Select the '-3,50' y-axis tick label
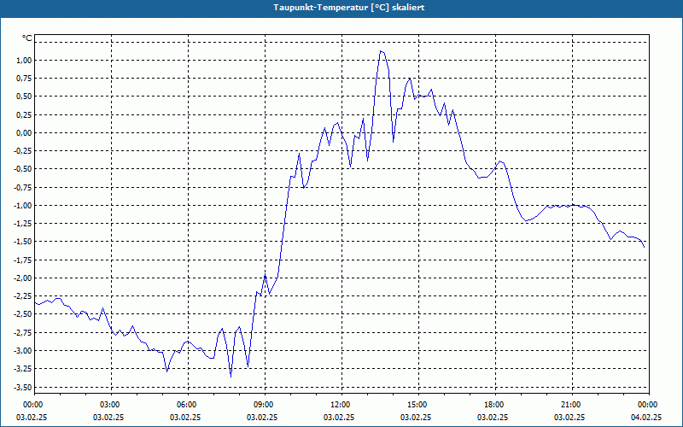683x427 pixels. [x=23, y=387]
